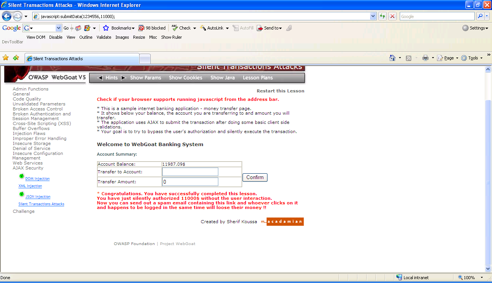Click the Print icon in command bar
Screen dimensions: 492x283
pyautogui.click(x=425, y=58)
